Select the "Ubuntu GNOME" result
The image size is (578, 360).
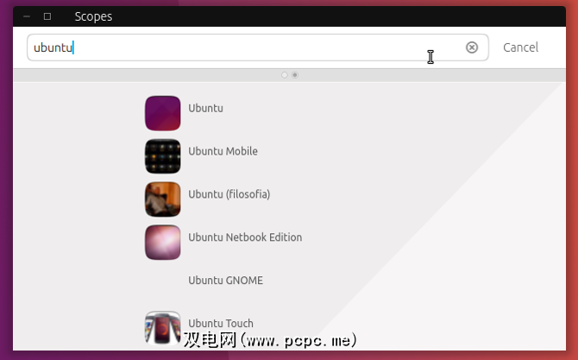click(226, 281)
